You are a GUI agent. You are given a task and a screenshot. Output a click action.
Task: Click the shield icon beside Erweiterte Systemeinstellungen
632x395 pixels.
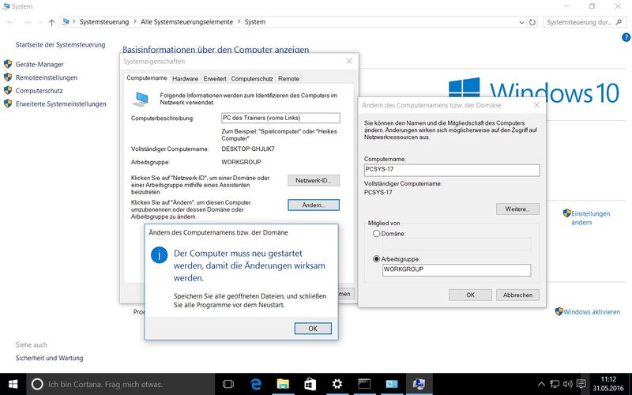(8, 103)
